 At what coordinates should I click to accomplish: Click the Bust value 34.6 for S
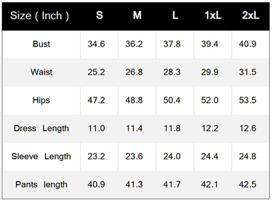[96, 44]
